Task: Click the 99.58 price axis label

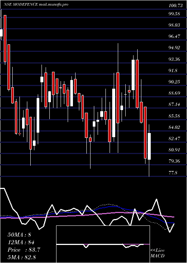Action: pos(174,14)
